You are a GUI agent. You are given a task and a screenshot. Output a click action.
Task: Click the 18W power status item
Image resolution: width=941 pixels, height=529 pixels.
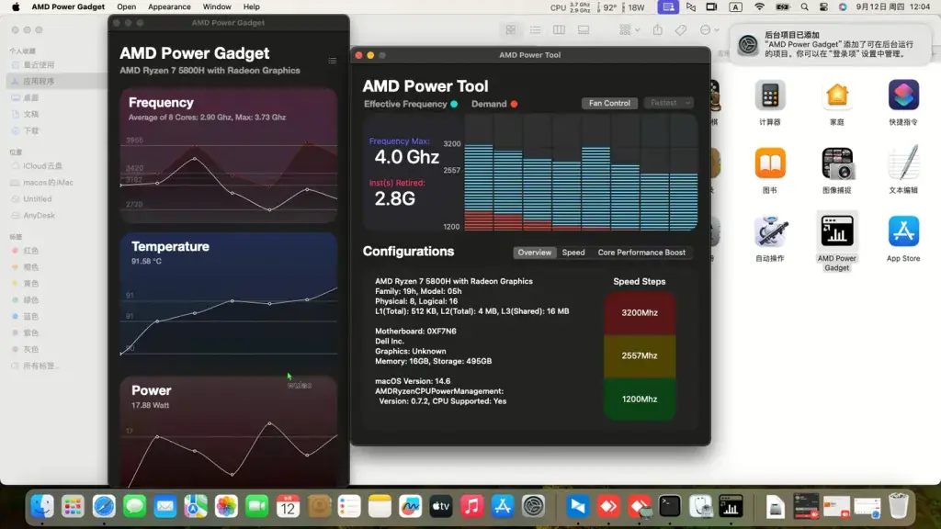pos(634,7)
